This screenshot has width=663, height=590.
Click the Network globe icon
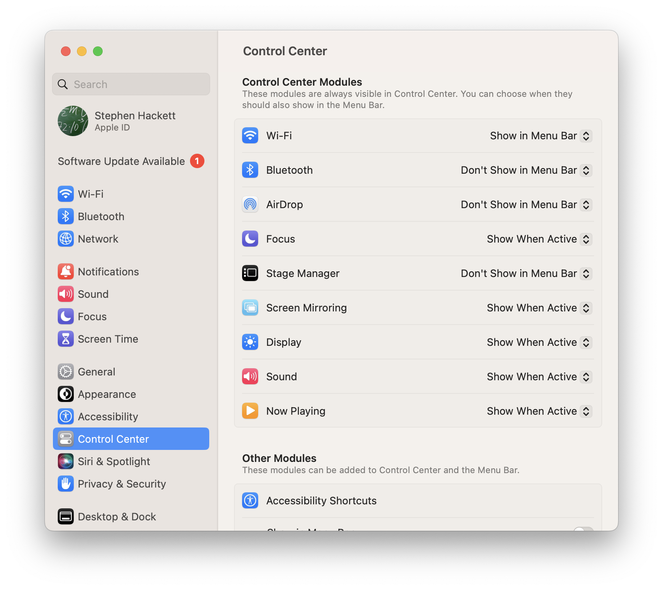66,239
